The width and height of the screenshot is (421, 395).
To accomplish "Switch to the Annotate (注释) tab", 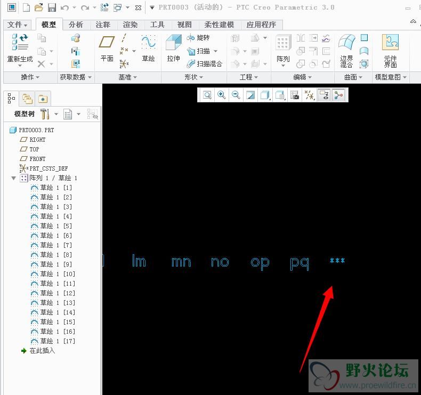I will pyautogui.click(x=103, y=25).
